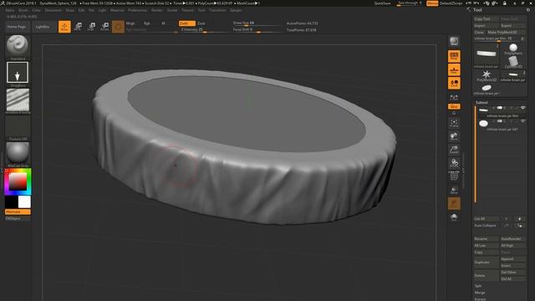
Task: Click QuickSave in top bar
Action: [383, 3]
